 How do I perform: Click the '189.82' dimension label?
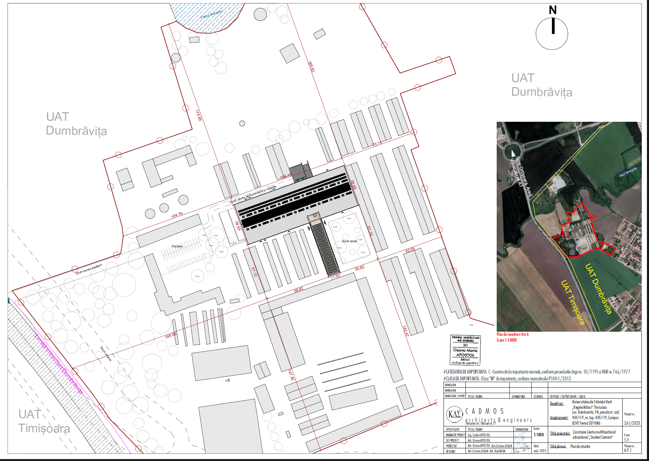click(311, 66)
